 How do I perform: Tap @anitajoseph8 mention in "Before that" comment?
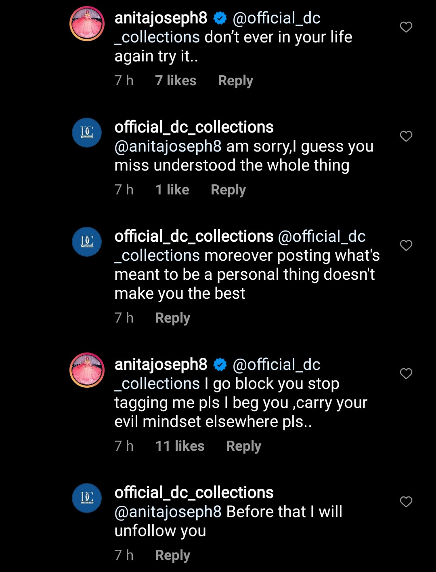click(168, 512)
